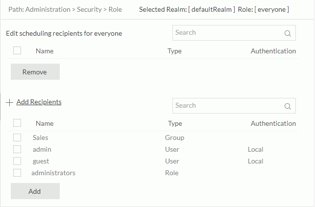The width and height of the screenshot is (315, 207).
Task: Click the plus icon beside Add Recipients
Action: point(10,102)
